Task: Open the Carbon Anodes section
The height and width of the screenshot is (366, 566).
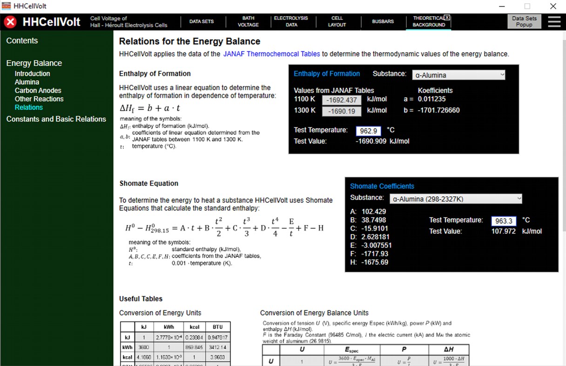Action: pos(38,90)
